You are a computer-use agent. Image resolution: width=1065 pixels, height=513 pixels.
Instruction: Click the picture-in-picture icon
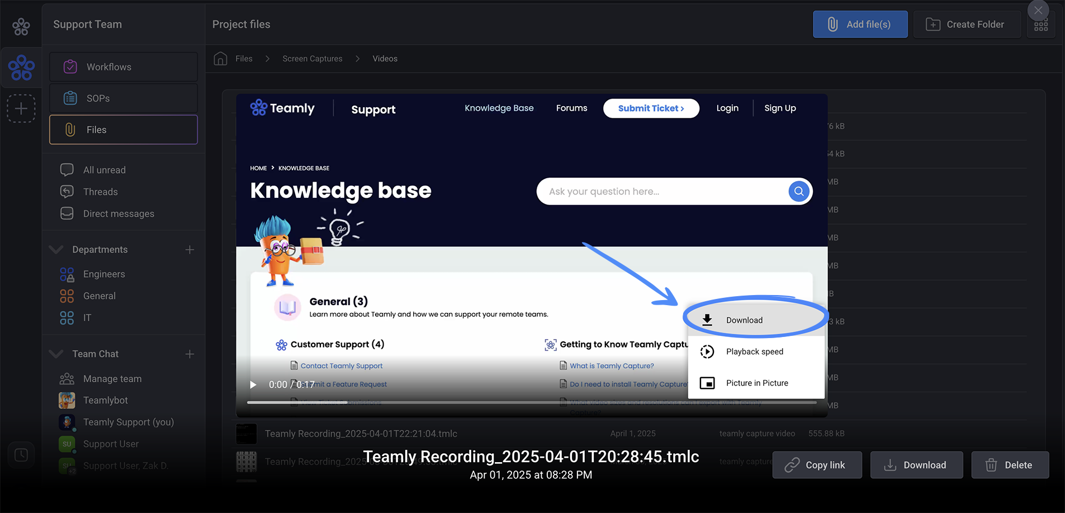click(x=707, y=383)
